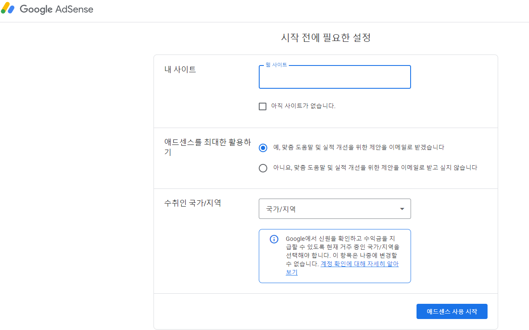
Task: Check the 아직 사이트가 없습니다 checkbox
Action: coord(263,106)
